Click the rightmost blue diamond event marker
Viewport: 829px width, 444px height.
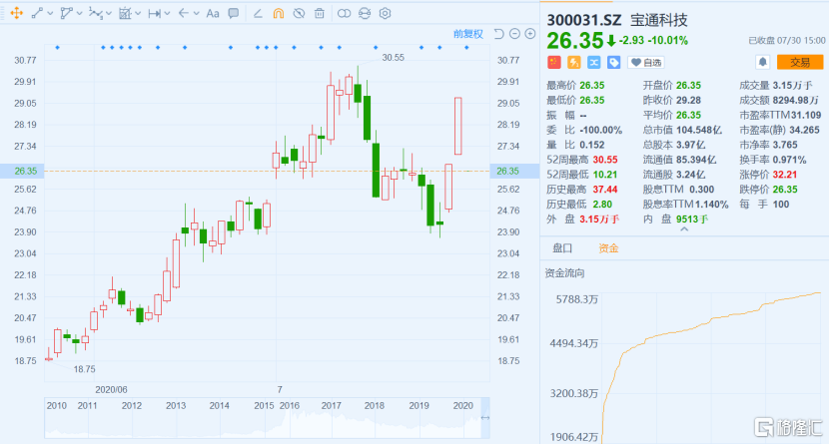466,48
